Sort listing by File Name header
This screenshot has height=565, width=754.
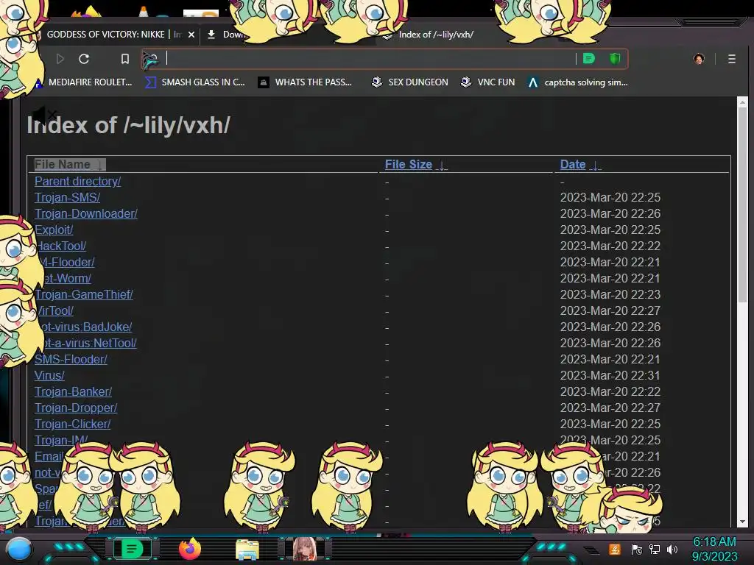pos(69,164)
